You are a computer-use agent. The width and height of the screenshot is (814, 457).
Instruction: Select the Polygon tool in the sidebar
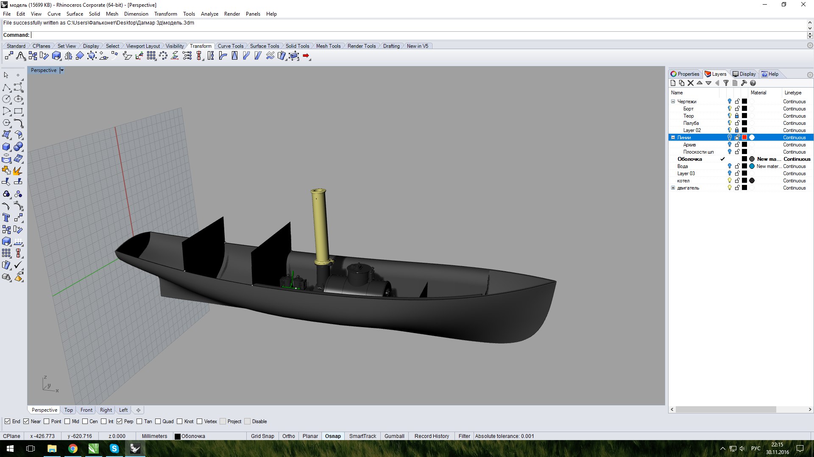(x=6, y=123)
